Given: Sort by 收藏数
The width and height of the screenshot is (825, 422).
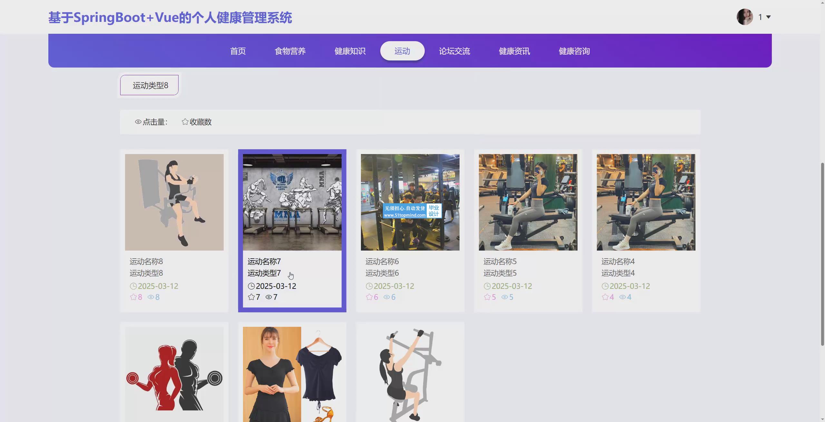Looking at the screenshot, I should coord(200,122).
